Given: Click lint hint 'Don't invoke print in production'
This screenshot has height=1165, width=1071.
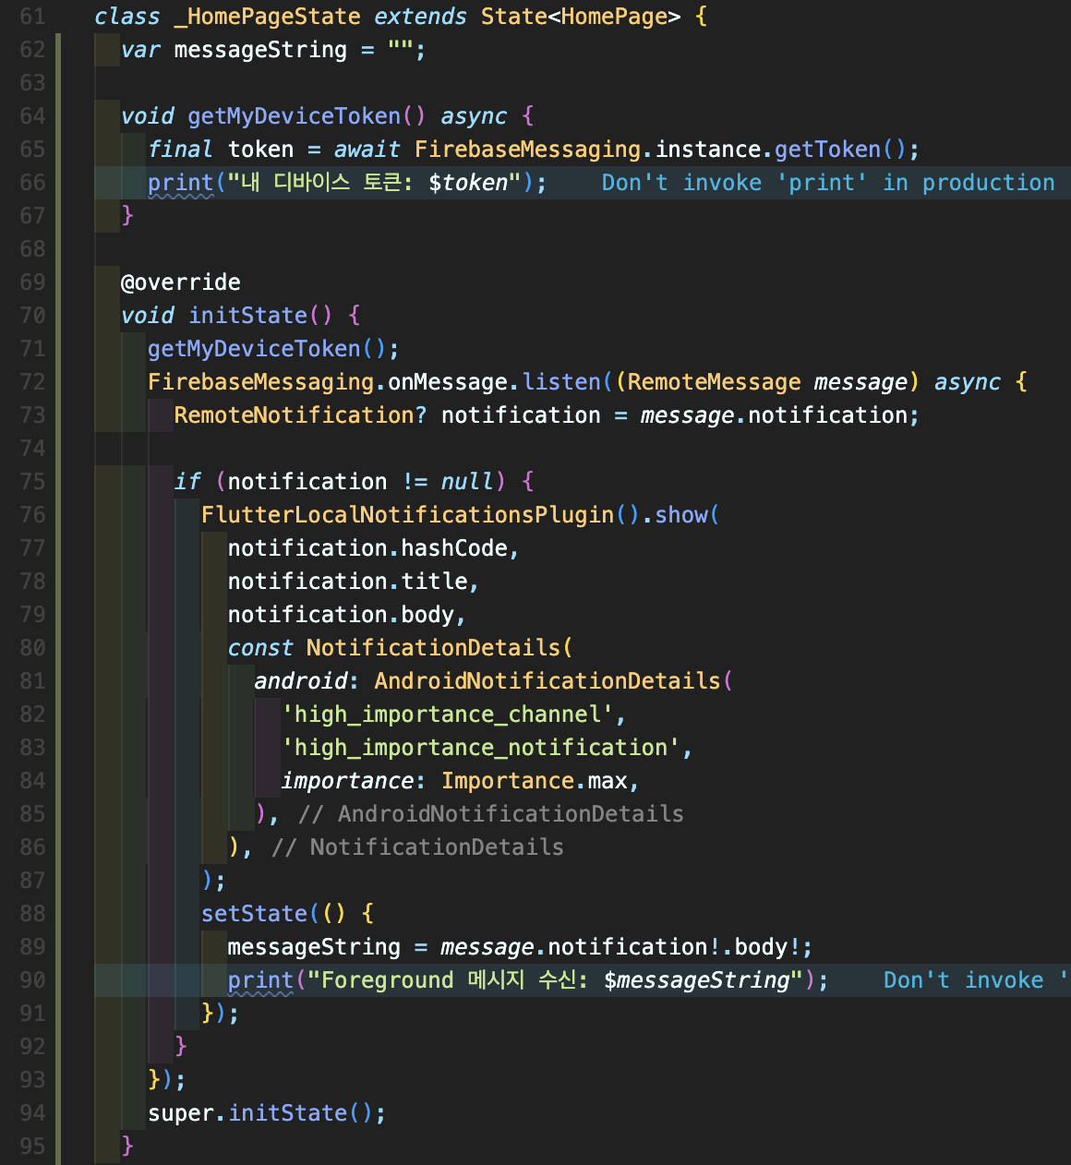Looking at the screenshot, I should 828,183.
